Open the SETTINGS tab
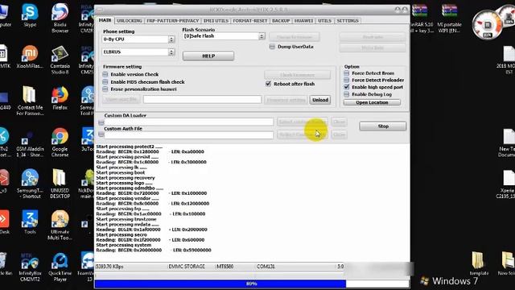515x290 pixels. pyautogui.click(x=348, y=21)
